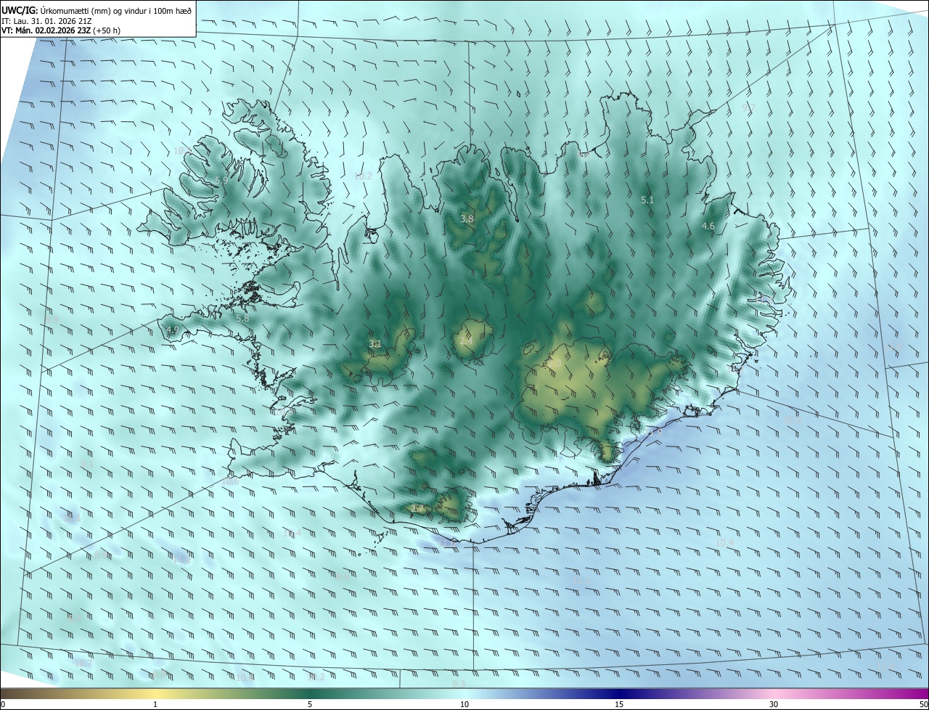Click the color scale tick label 10
This screenshot has height=710, width=929.
(x=464, y=704)
